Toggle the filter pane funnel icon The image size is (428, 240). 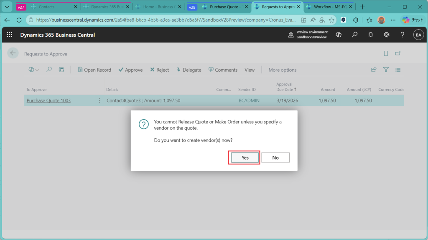(386, 70)
